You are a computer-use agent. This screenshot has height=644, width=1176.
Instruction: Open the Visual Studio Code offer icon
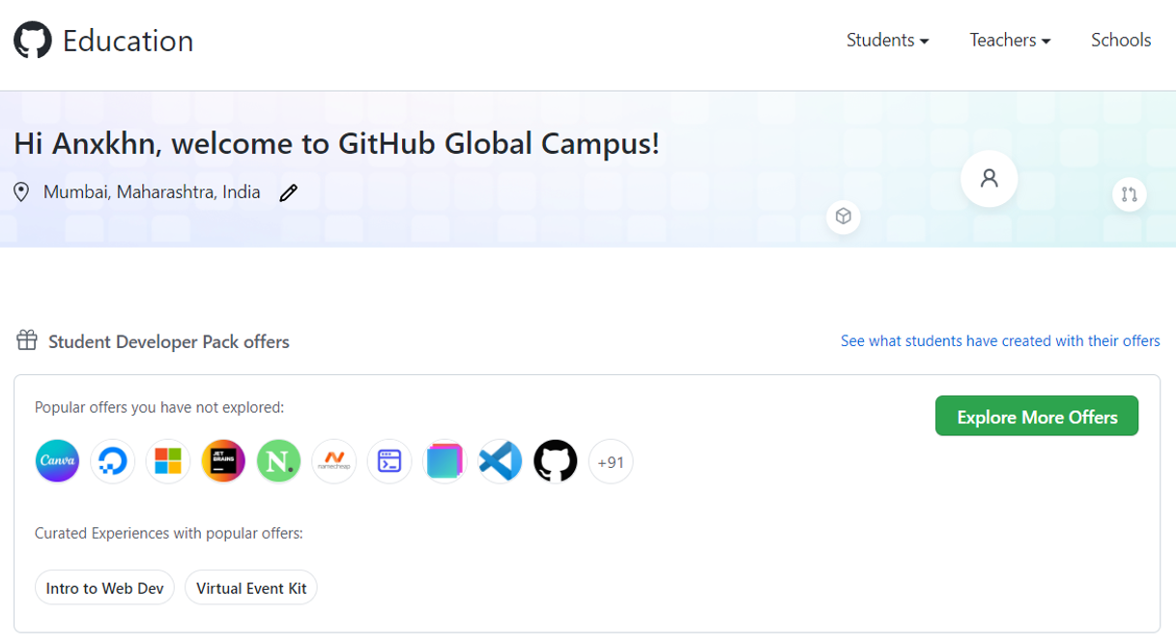[501, 461]
